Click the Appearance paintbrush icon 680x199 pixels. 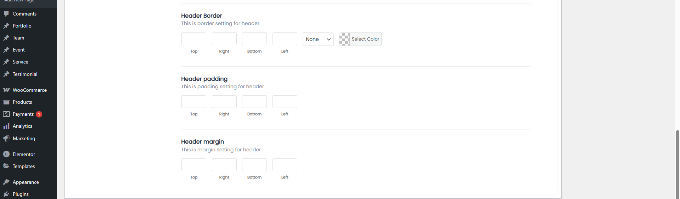[x=6, y=182]
